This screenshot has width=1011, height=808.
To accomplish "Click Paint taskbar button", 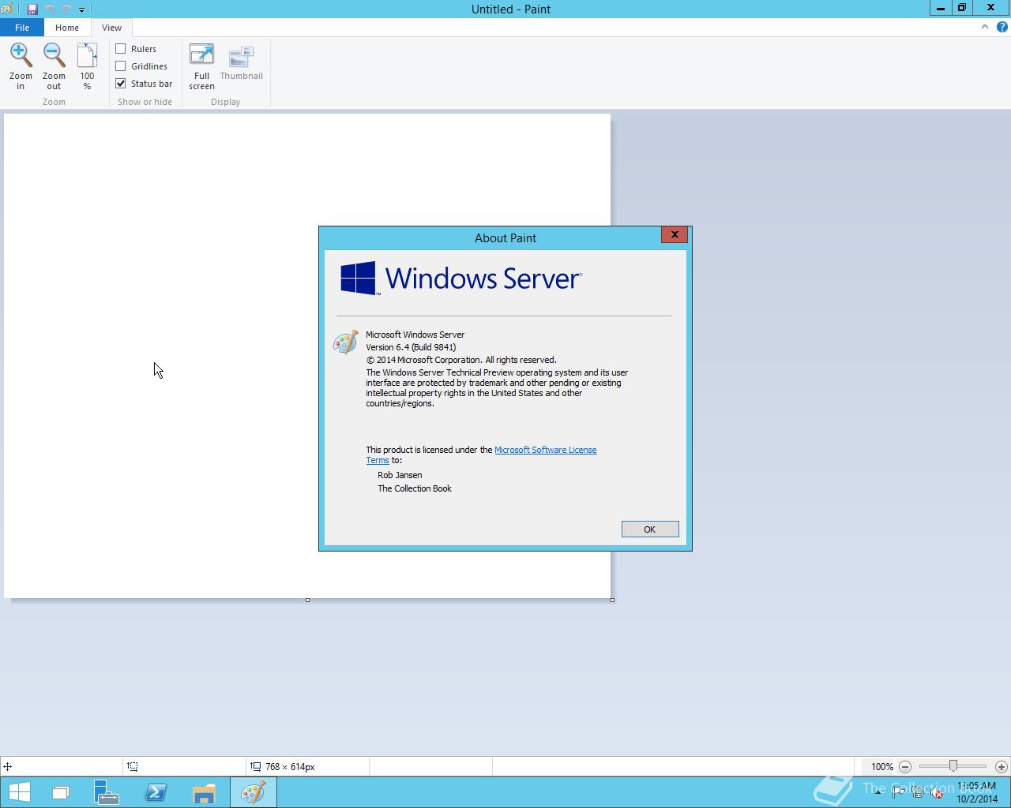I will point(254,792).
